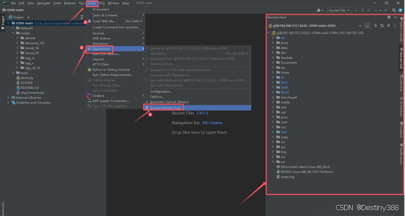Expand the datasets folder in Project tree

(x=13, y=28)
